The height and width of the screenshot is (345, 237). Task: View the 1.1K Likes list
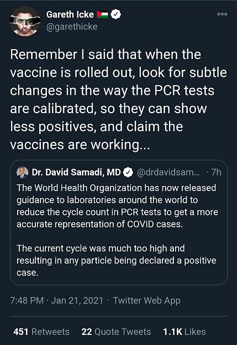(x=185, y=332)
